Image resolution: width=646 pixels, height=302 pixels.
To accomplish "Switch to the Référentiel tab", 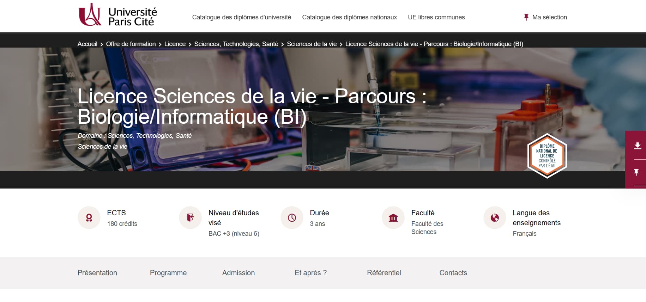I will 384,273.
